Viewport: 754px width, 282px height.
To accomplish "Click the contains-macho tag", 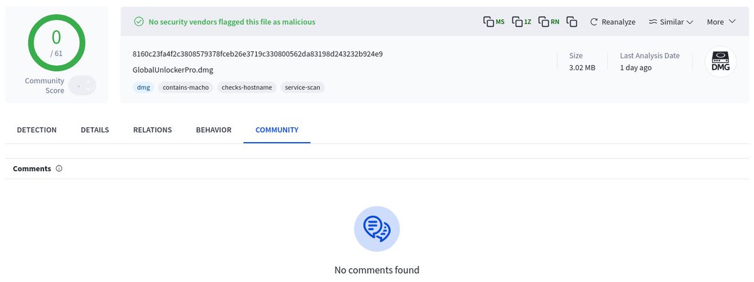I will coord(185,88).
